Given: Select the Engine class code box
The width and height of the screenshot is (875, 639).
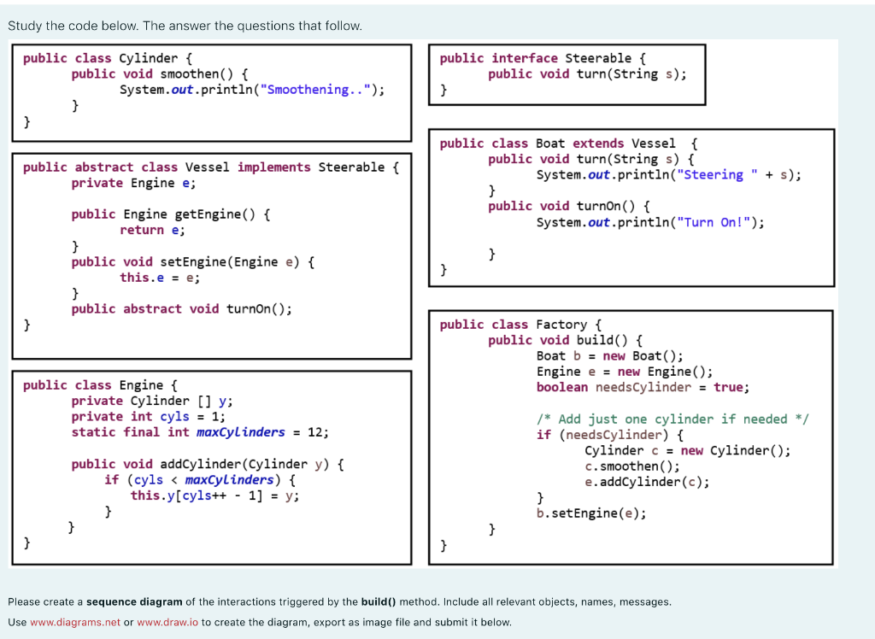Looking at the screenshot, I should tap(210, 467).
